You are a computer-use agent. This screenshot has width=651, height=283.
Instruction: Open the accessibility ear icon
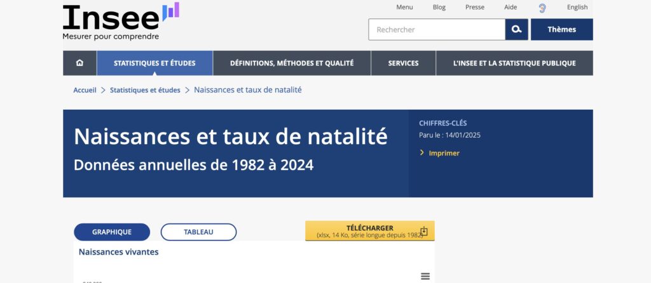tap(542, 8)
